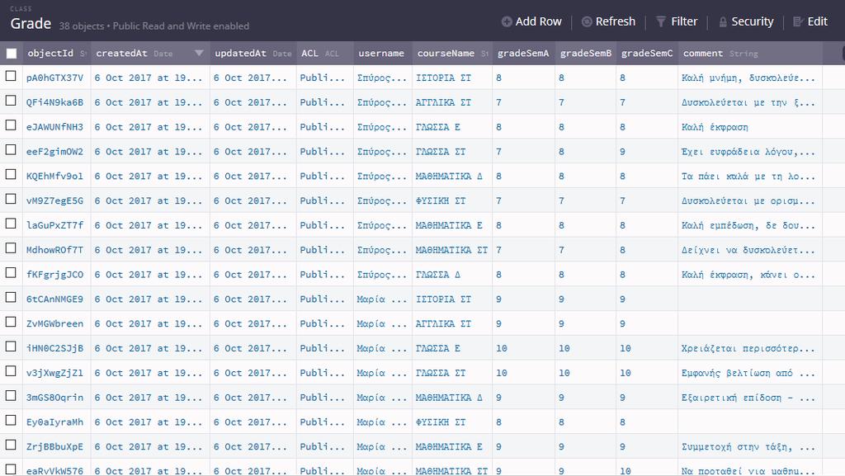This screenshot has width=845, height=476.
Task: Check the row MdhowROf7T checkbox
Action: tap(11, 248)
